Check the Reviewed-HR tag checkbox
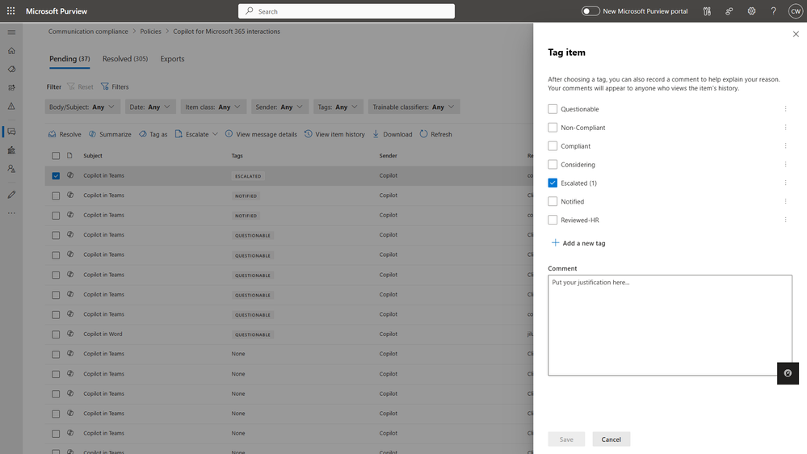Screen dimensions: 807x454 coord(553,220)
